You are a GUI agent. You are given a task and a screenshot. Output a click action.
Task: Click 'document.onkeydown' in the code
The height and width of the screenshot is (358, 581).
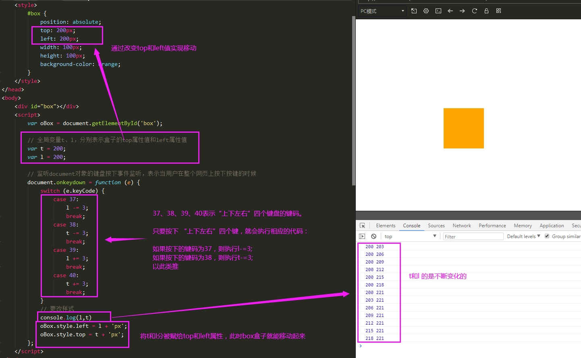[x=56, y=182]
